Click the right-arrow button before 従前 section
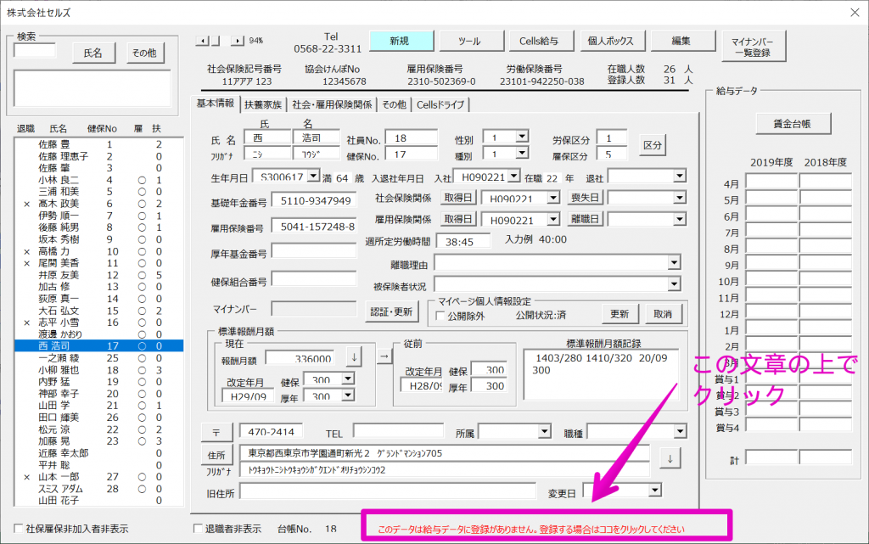869x544 pixels. 384,356
